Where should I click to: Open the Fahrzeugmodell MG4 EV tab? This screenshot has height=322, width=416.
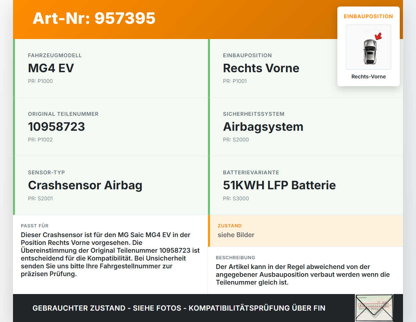coord(110,68)
